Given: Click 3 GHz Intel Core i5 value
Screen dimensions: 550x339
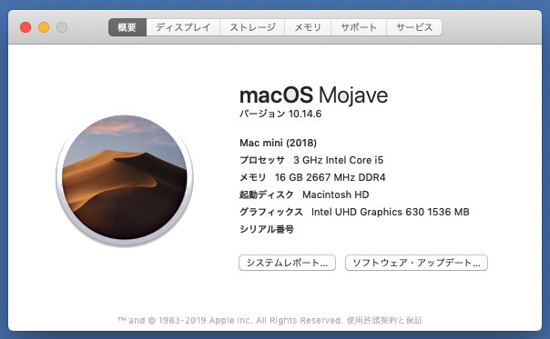Looking at the screenshot, I should [x=339, y=160].
